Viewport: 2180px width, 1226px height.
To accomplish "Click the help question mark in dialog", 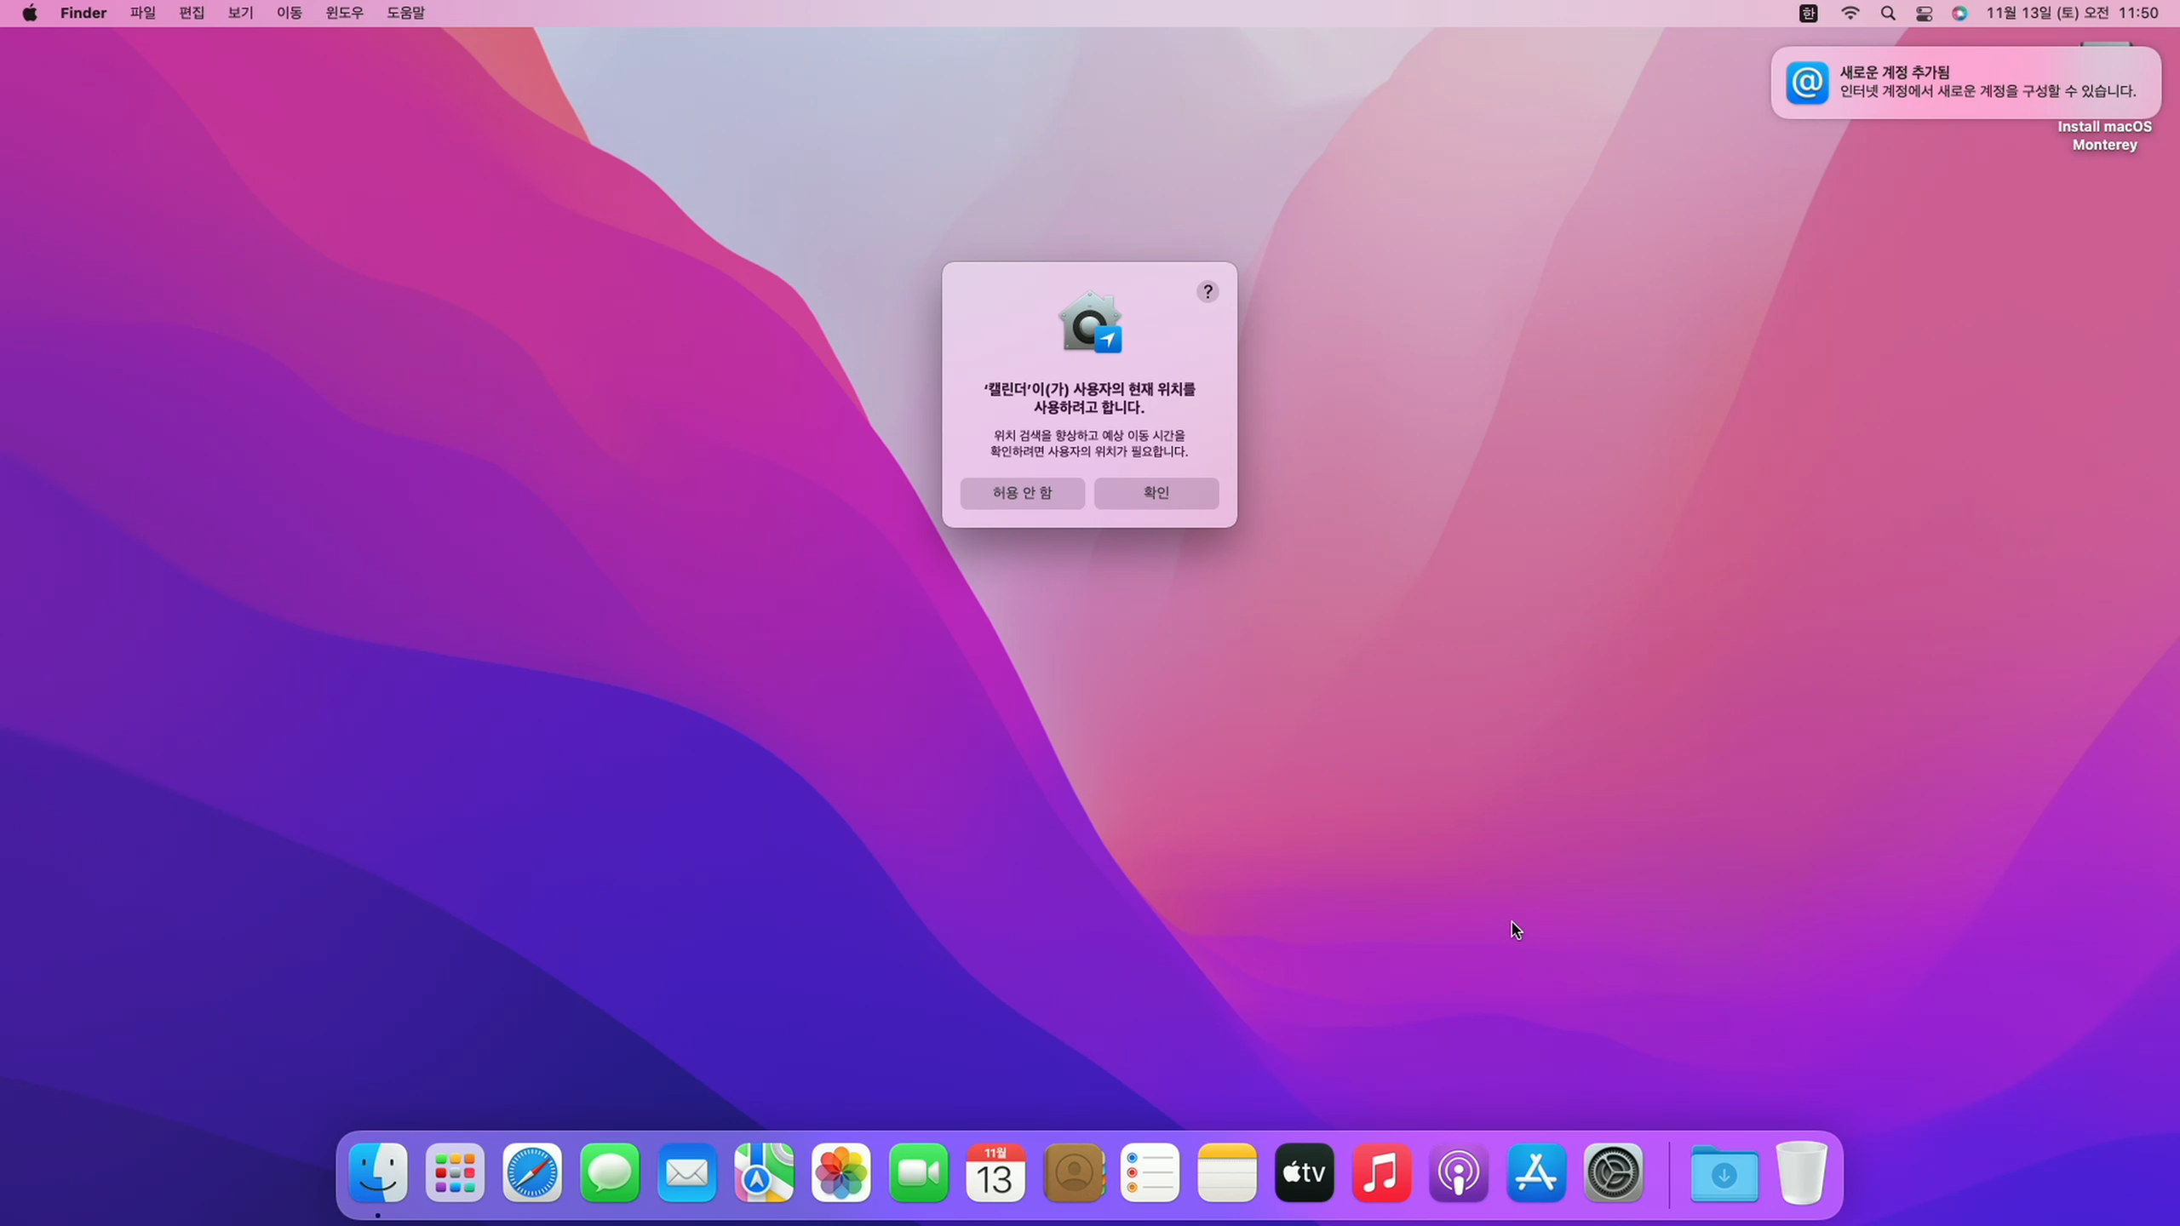I will coord(1207,292).
